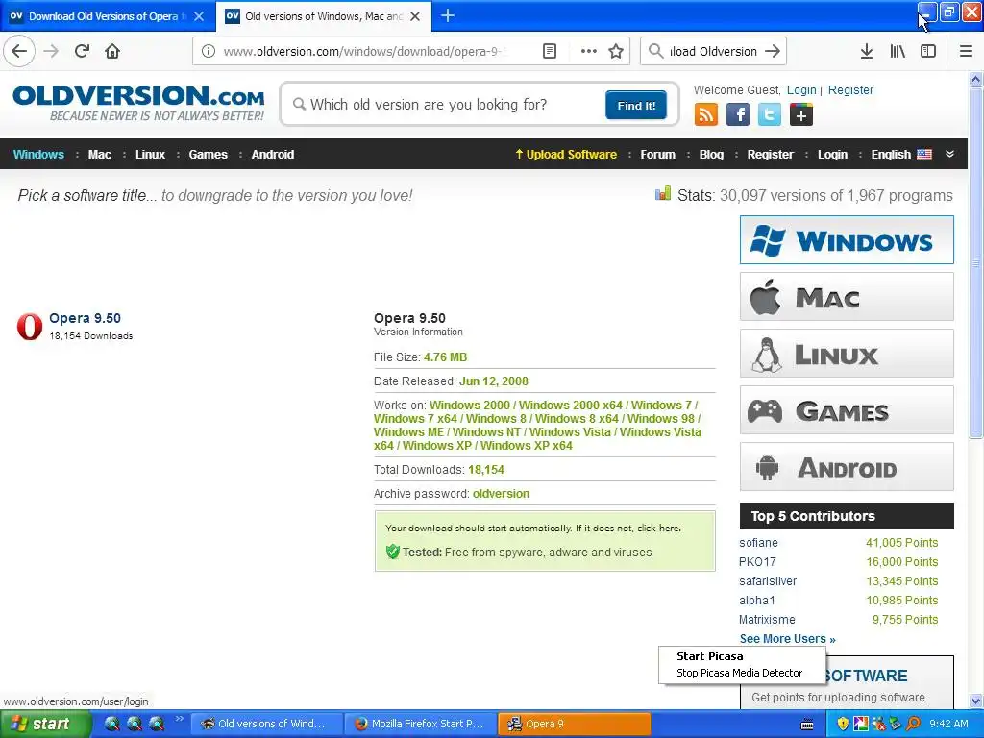Click the OldVersion RSS feed icon
984x738 pixels.
click(706, 114)
